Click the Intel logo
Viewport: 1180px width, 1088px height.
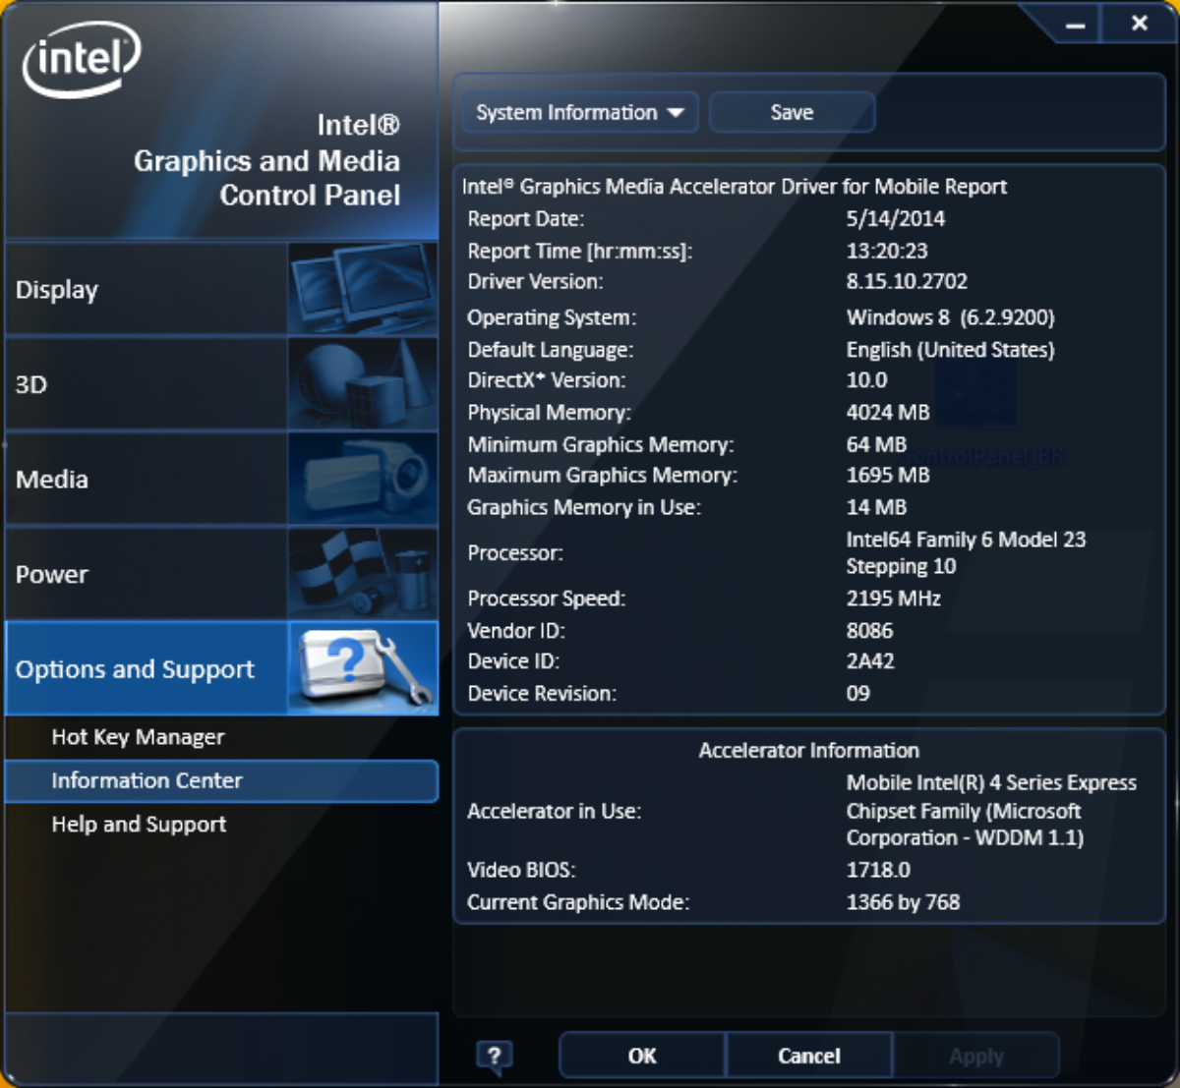tap(82, 59)
